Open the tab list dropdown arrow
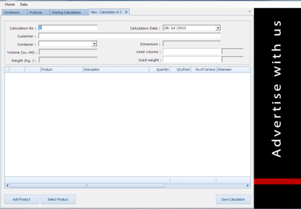This screenshot has height=209, width=301. (x=250, y=12)
